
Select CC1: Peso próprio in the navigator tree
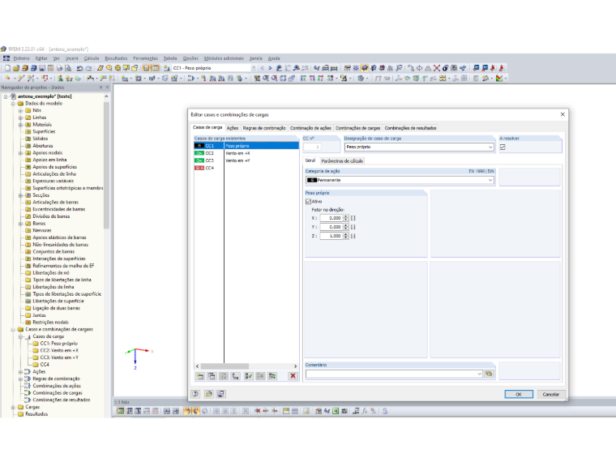[x=58, y=344]
